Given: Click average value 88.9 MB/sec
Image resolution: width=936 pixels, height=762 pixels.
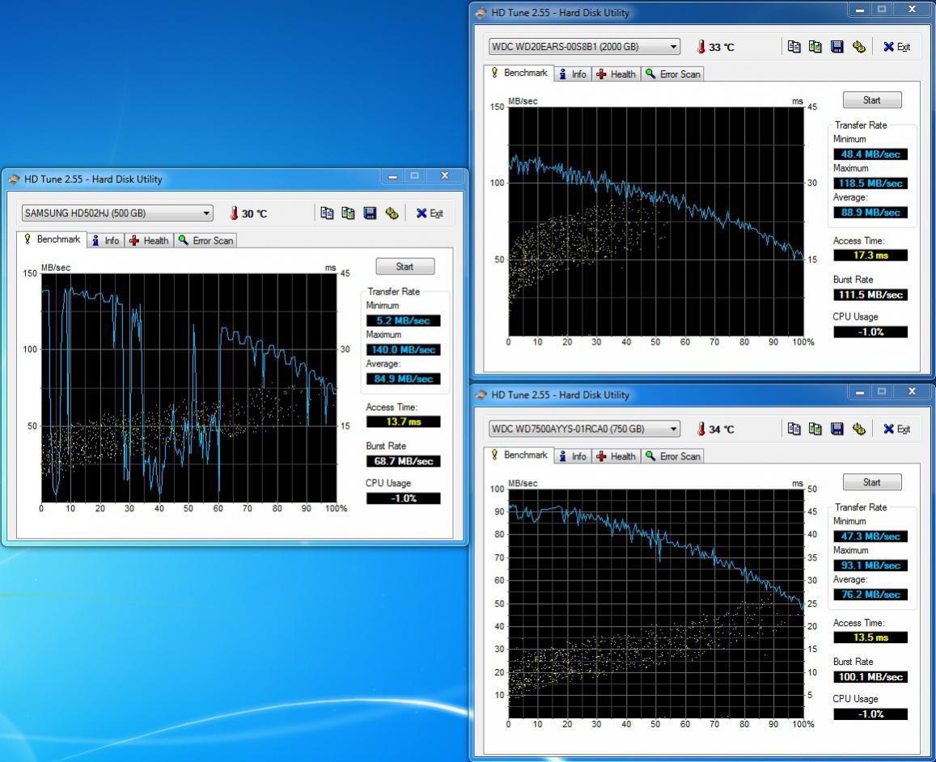Looking at the screenshot, I should [x=871, y=213].
